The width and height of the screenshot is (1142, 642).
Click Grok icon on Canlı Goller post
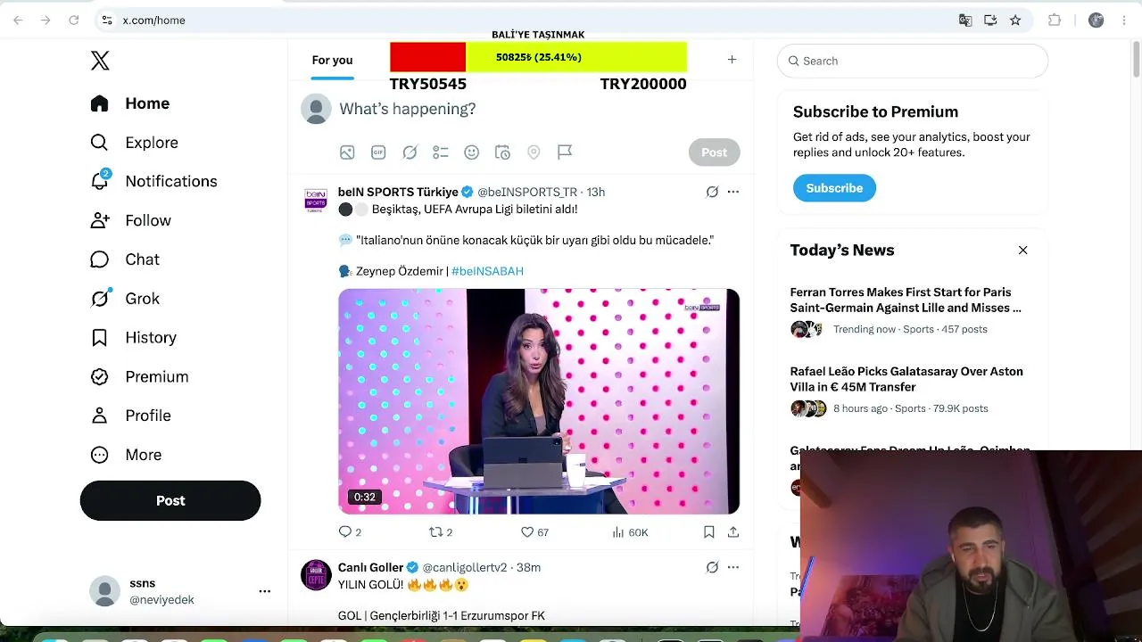[x=712, y=567]
